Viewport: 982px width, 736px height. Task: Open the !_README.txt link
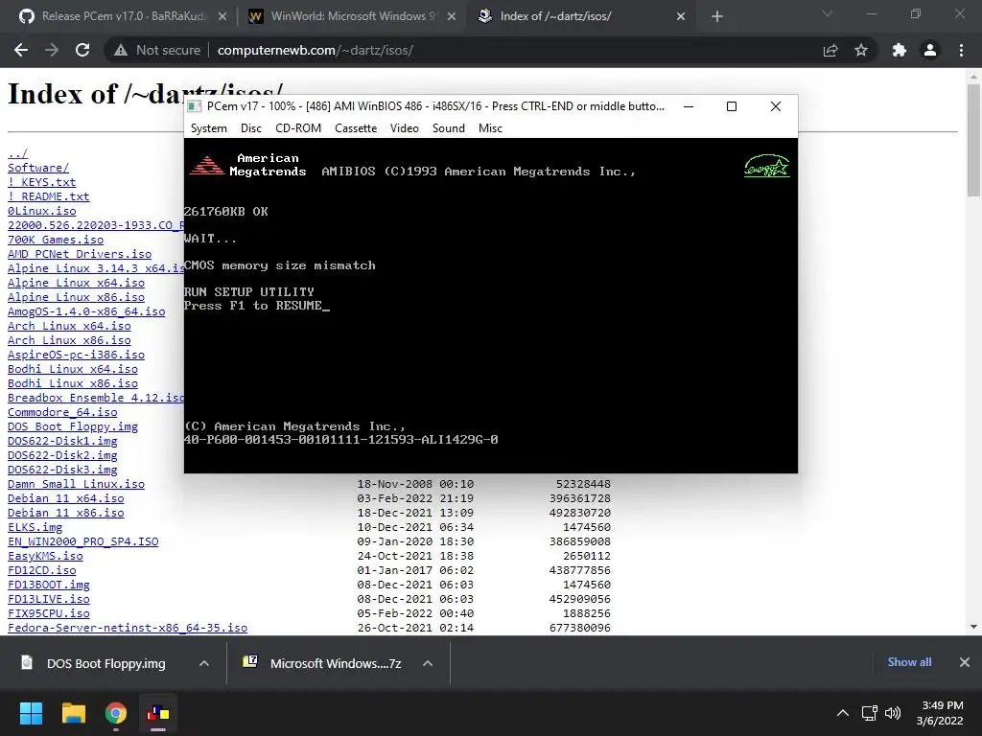coord(48,196)
